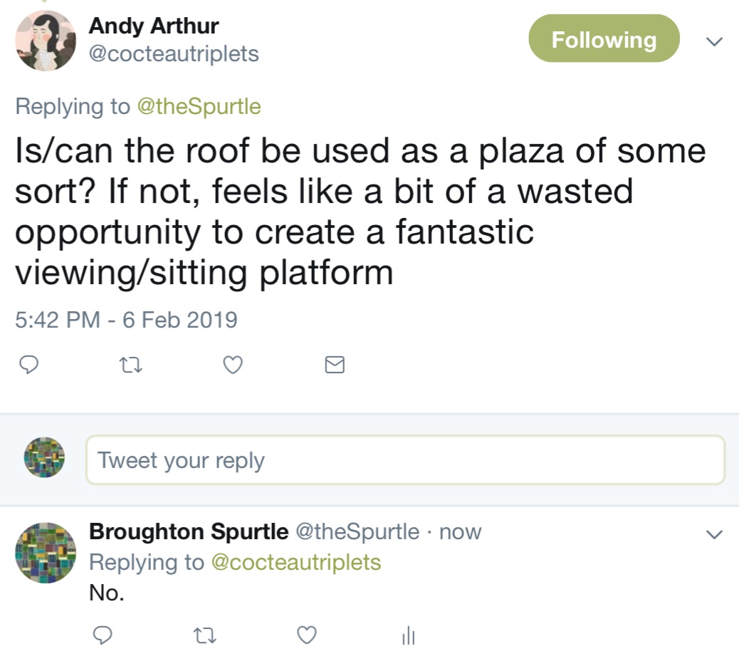This screenshot has height=651, width=739.
Task: Open options chevron on Broughton Spurtle's reply
Action: pos(714,534)
